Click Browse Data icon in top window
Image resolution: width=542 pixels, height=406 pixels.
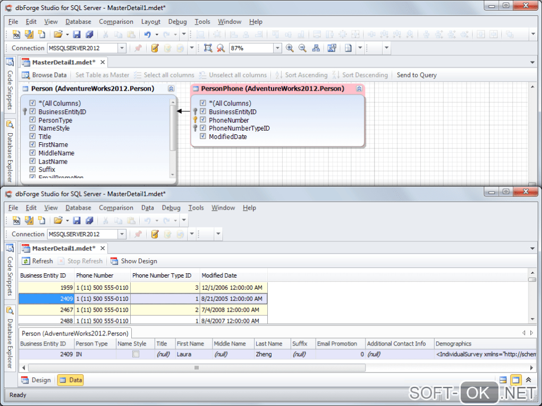pos(26,75)
